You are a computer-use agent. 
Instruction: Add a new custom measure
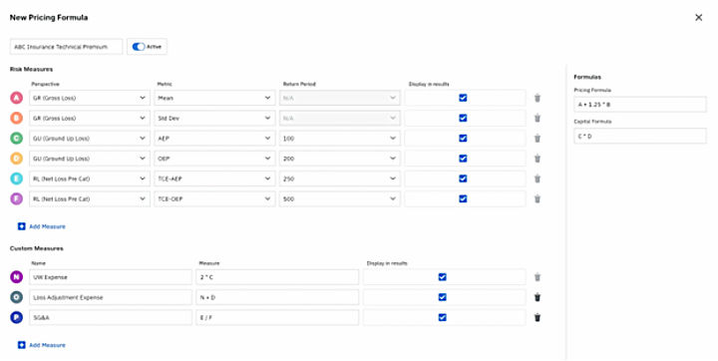[x=42, y=345]
